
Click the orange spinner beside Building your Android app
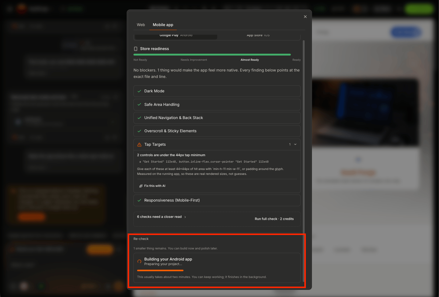[139, 261]
